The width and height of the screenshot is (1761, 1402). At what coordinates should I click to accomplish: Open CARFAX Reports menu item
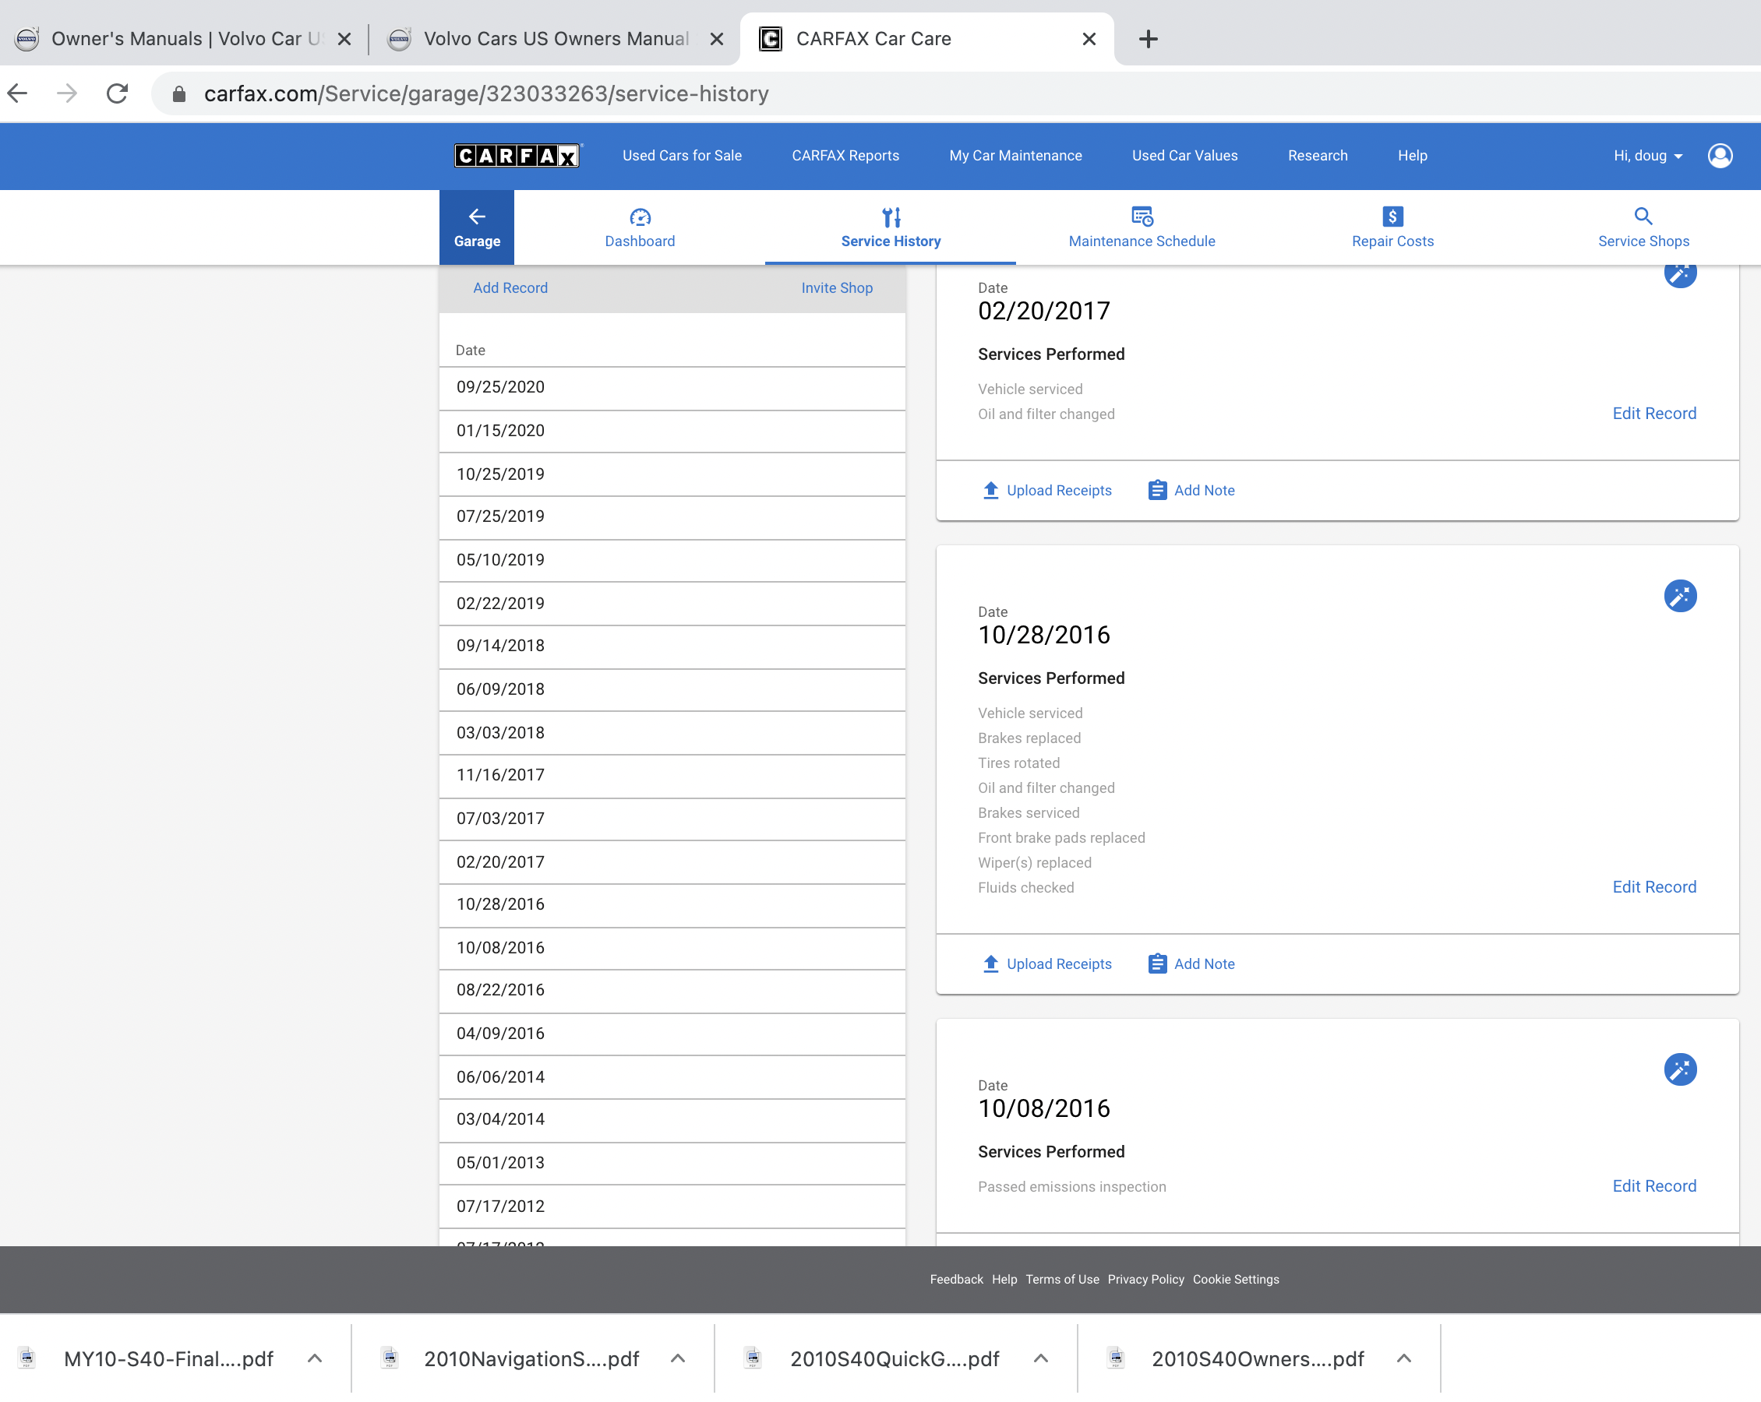[845, 155]
